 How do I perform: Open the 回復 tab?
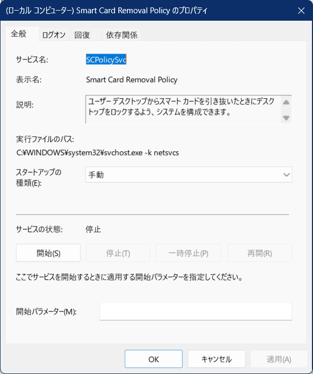point(85,35)
